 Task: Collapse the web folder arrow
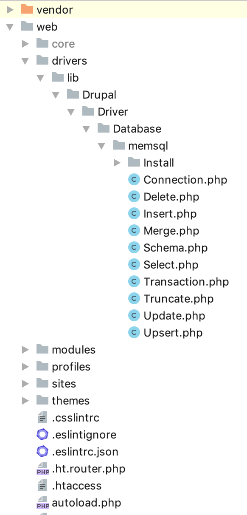(x=10, y=27)
